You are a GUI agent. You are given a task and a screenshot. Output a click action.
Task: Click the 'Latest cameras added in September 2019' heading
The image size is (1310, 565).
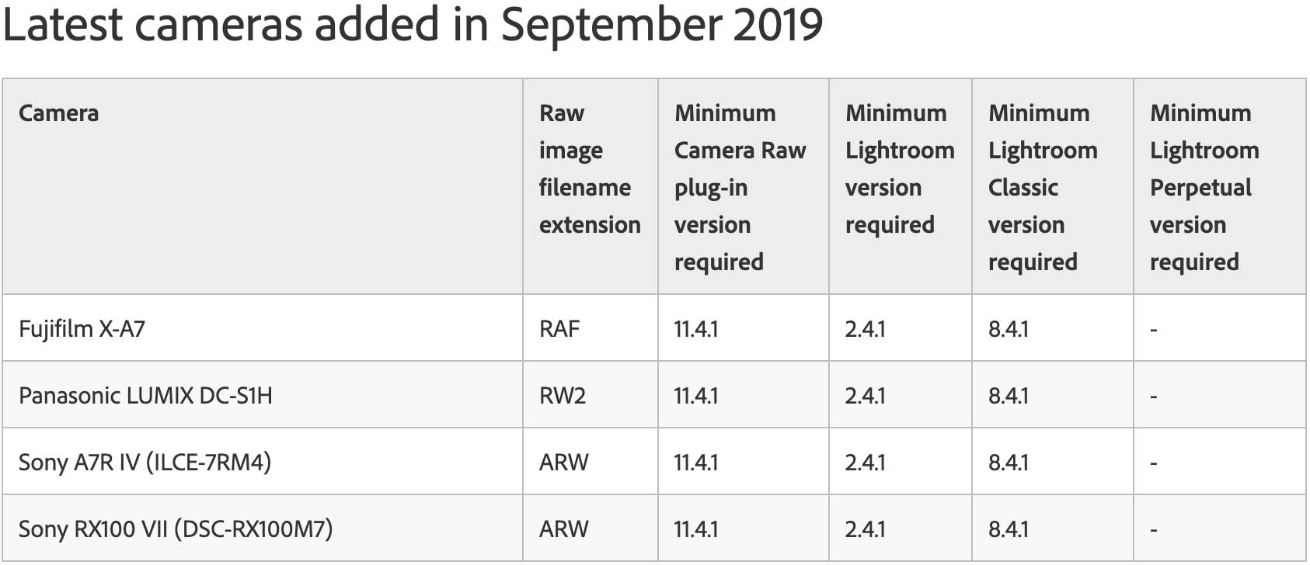click(413, 25)
